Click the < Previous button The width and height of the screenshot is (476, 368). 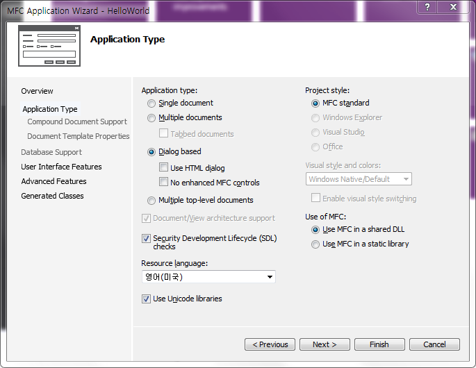270,344
